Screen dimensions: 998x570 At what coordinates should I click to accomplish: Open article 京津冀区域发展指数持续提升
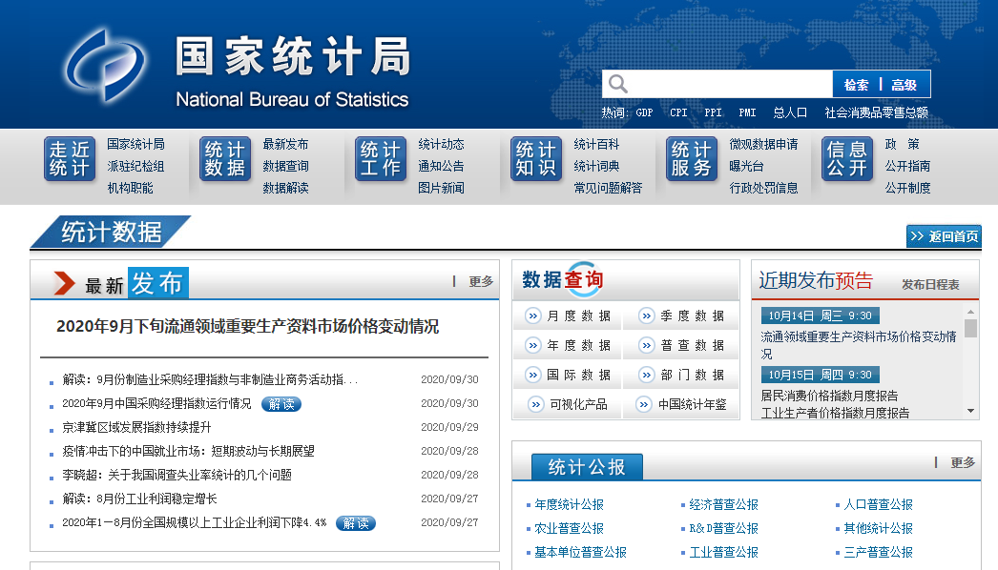tap(136, 427)
